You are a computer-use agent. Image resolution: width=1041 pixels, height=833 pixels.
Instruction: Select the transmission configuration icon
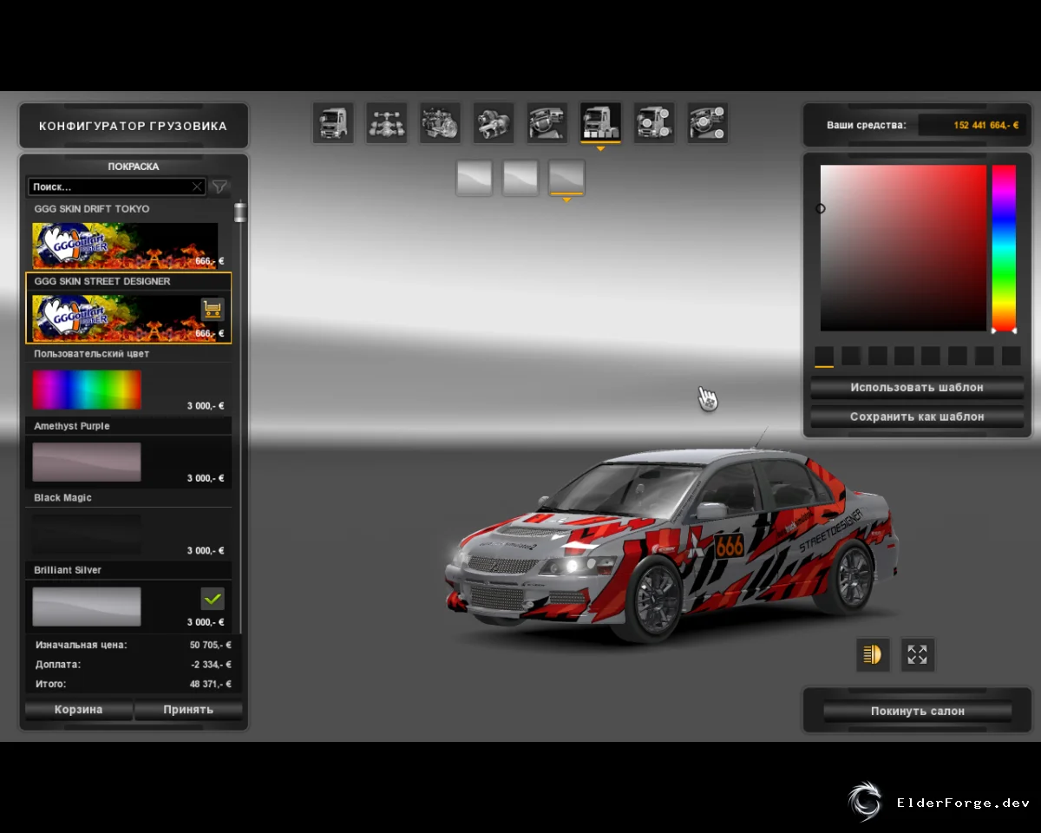pos(494,122)
